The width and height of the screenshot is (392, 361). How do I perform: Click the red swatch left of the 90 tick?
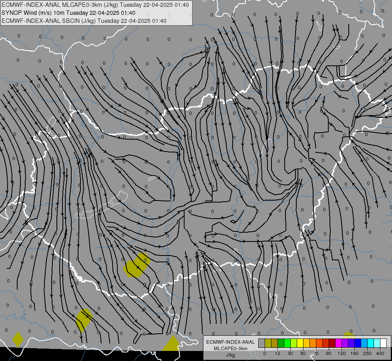[x=326, y=343]
